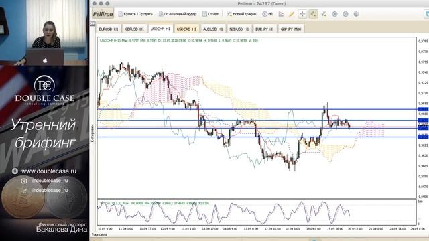Zoom in the chart with plus icon

click(334, 14)
